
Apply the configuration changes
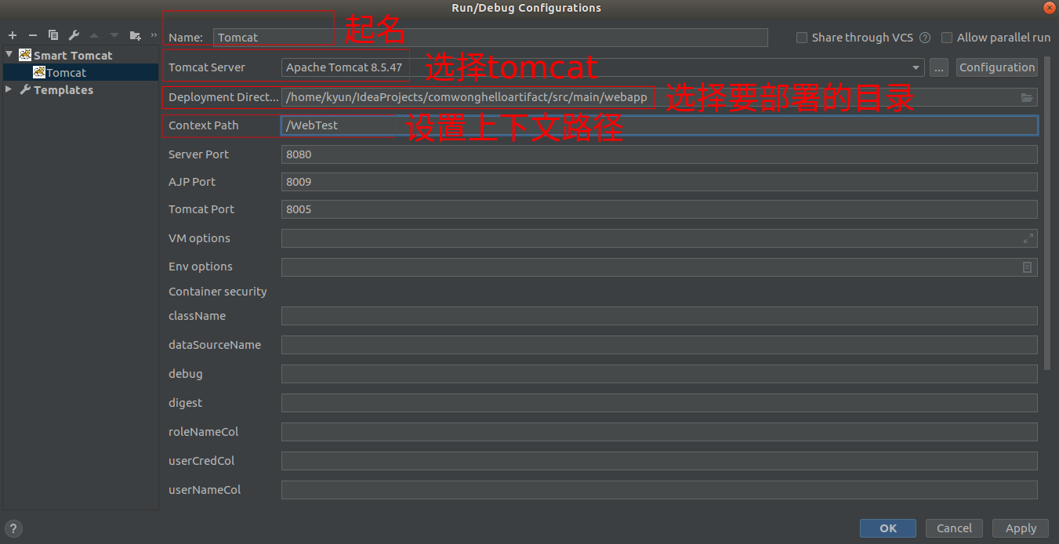tap(1020, 528)
